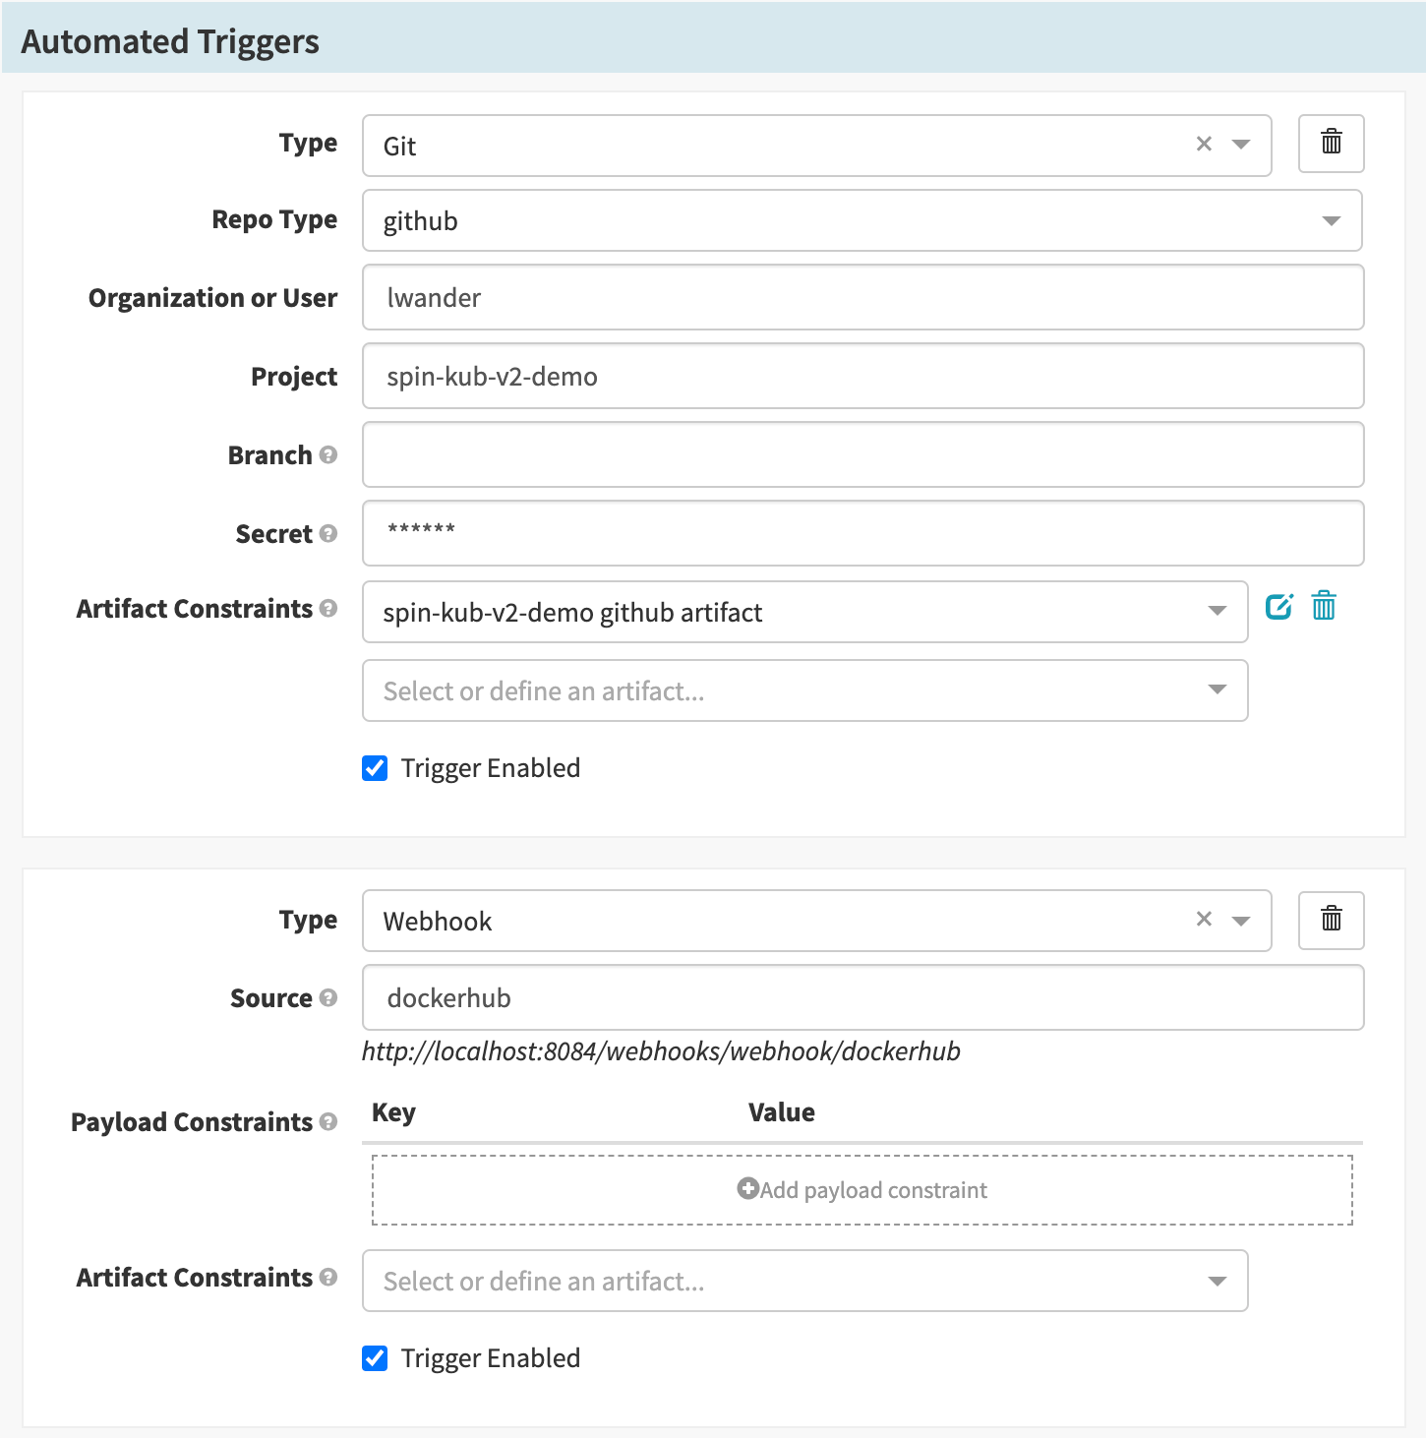
Task: Uncheck Trigger Enabled for the Webhook trigger
Action: (375, 1358)
